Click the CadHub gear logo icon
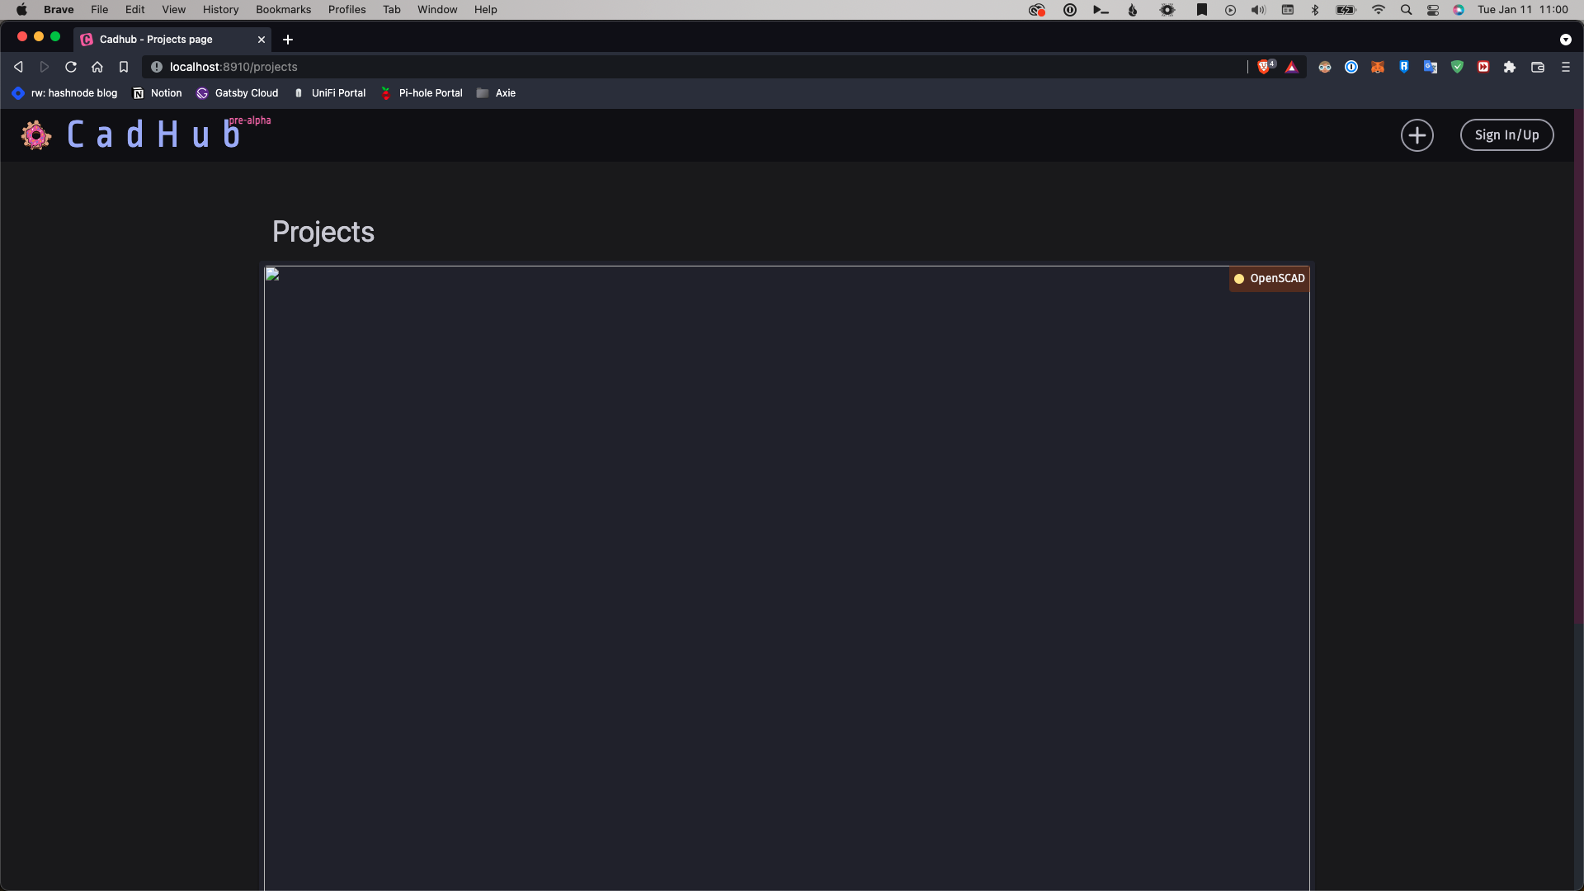The height and width of the screenshot is (891, 1584). [35, 135]
